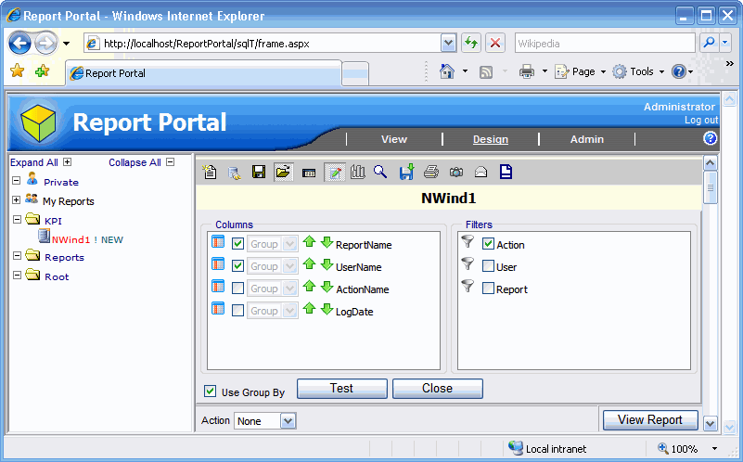The image size is (743, 462).
Task: Switch to the View tab
Action: tap(393, 139)
